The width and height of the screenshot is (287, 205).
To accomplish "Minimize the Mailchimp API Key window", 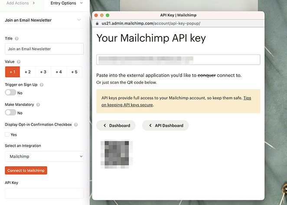I will 102,15.
